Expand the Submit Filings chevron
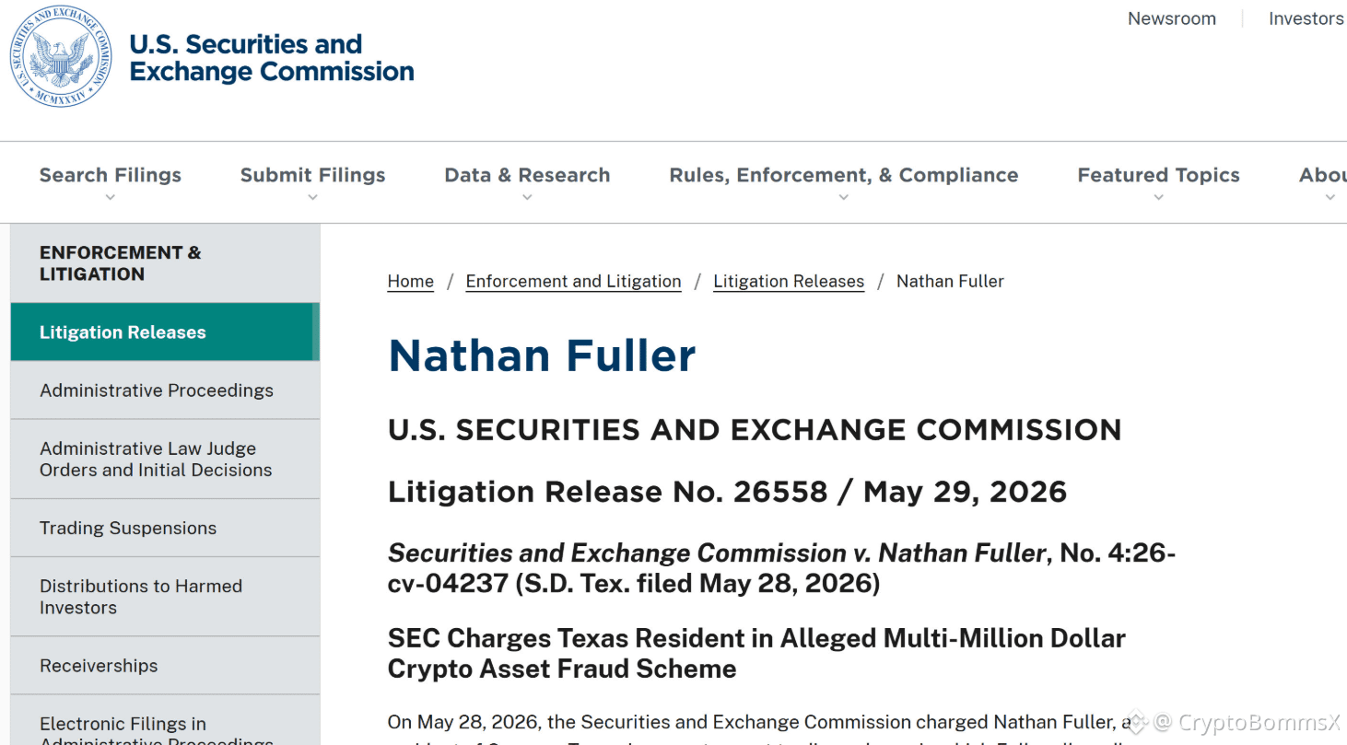Image resolution: width=1347 pixels, height=745 pixels. click(x=312, y=197)
